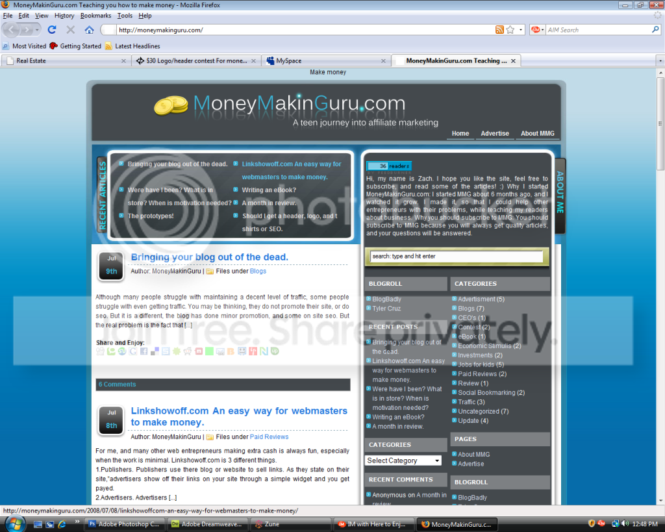
Task: Open the Linkshowoff.com post title
Action: coord(239,416)
